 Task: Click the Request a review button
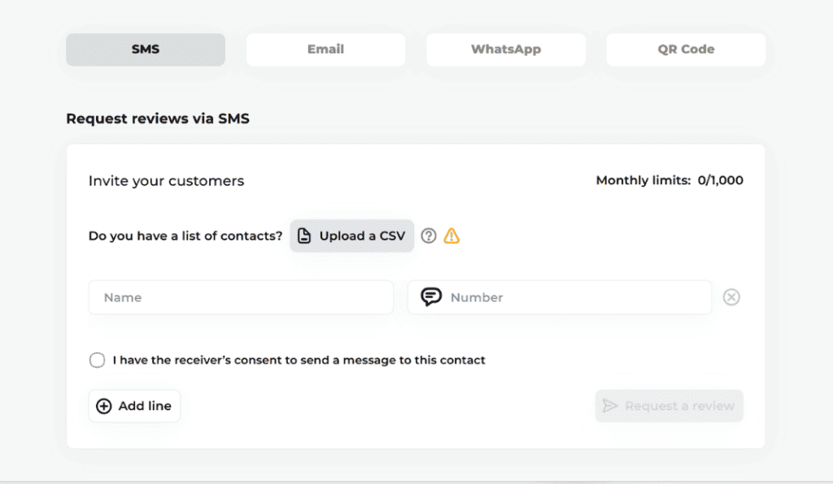tap(669, 406)
